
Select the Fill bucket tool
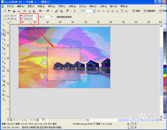pos(3,95)
